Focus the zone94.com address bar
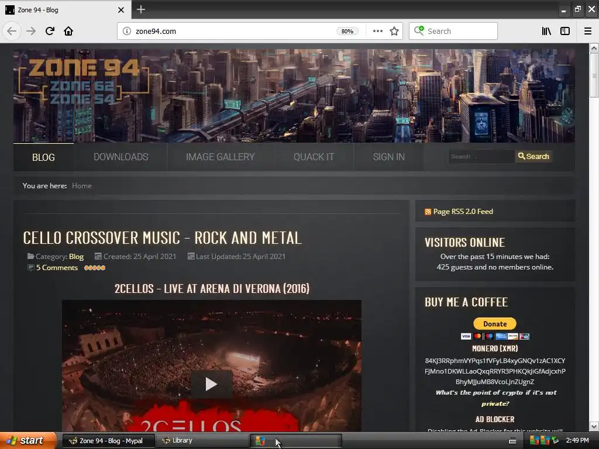599x449 pixels. (233, 32)
